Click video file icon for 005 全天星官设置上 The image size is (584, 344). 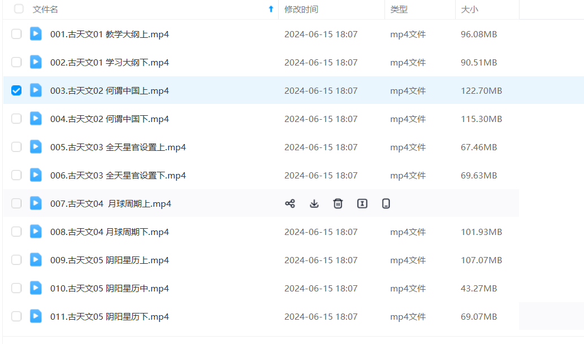pos(36,147)
